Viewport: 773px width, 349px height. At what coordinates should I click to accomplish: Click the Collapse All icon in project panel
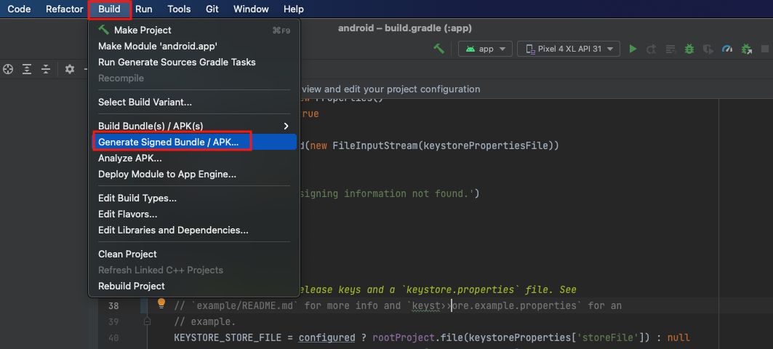pyautogui.click(x=45, y=69)
